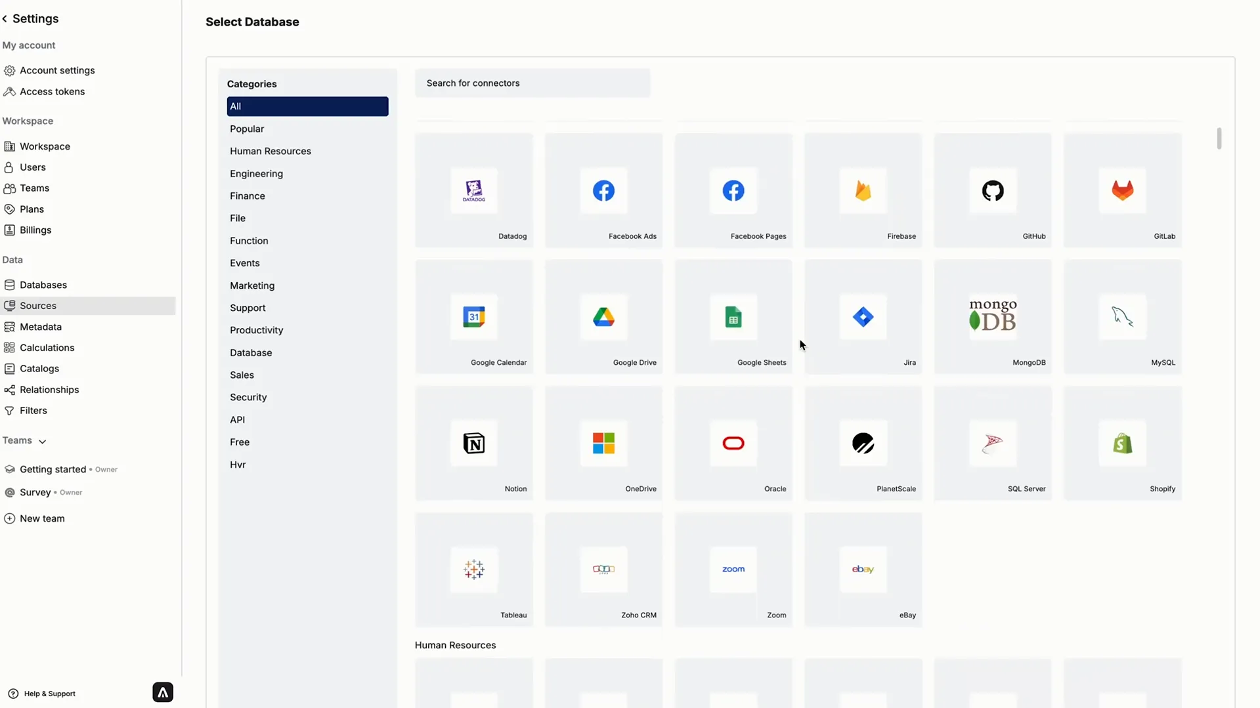The width and height of the screenshot is (1260, 708).
Task: Select the eBay connector icon
Action: pos(863,570)
